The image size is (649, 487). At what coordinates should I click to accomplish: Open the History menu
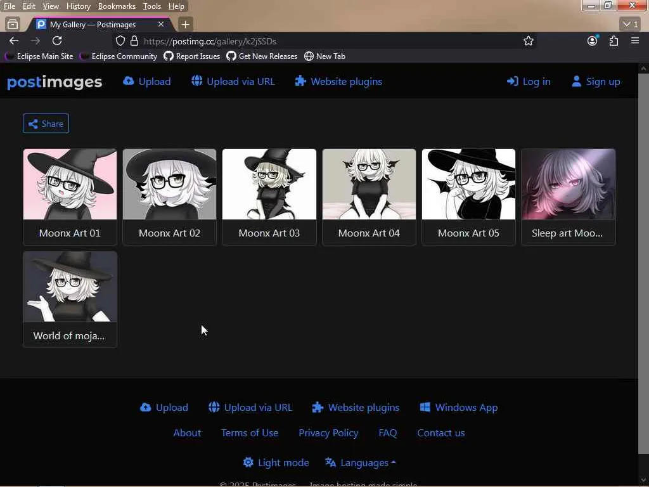coord(78,6)
